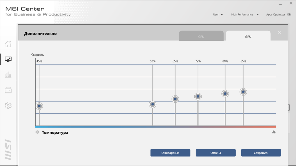Select the 85% fan speed slider handle
This screenshot has width=296, height=166.
pyautogui.click(x=243, y=92)
